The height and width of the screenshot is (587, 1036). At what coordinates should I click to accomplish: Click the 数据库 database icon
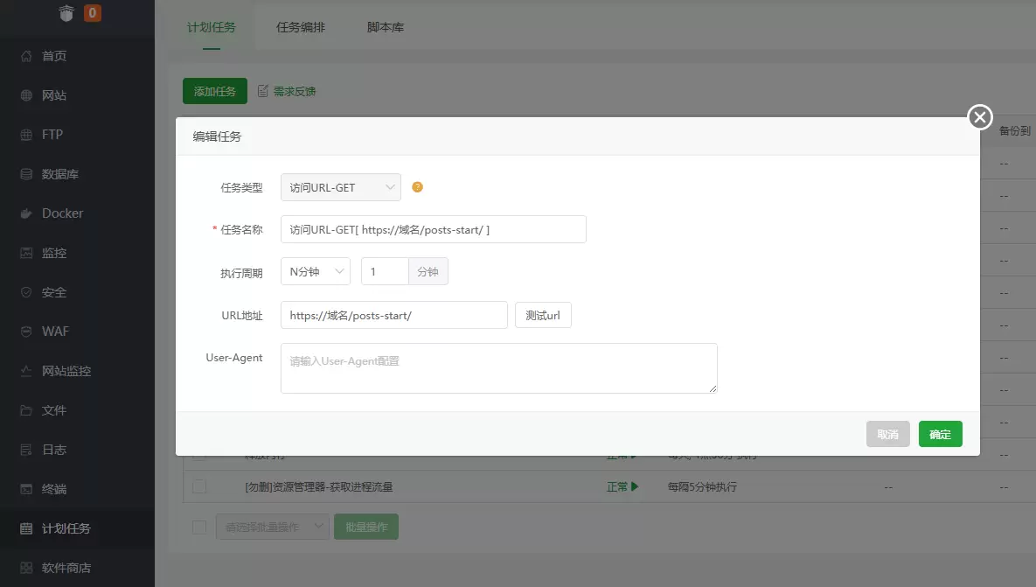[x=26, y=174]
